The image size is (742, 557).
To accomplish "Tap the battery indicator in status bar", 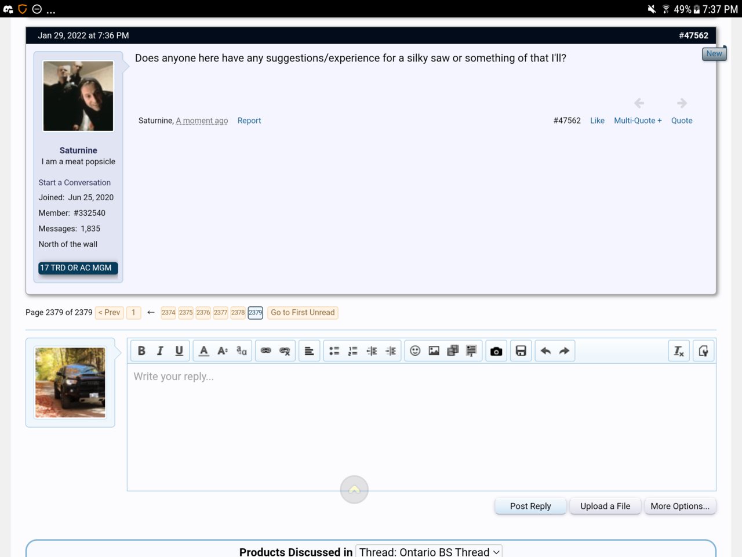I will (697, 9).
